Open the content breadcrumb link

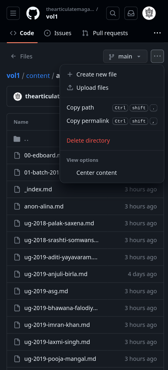(x=38, y=76)
